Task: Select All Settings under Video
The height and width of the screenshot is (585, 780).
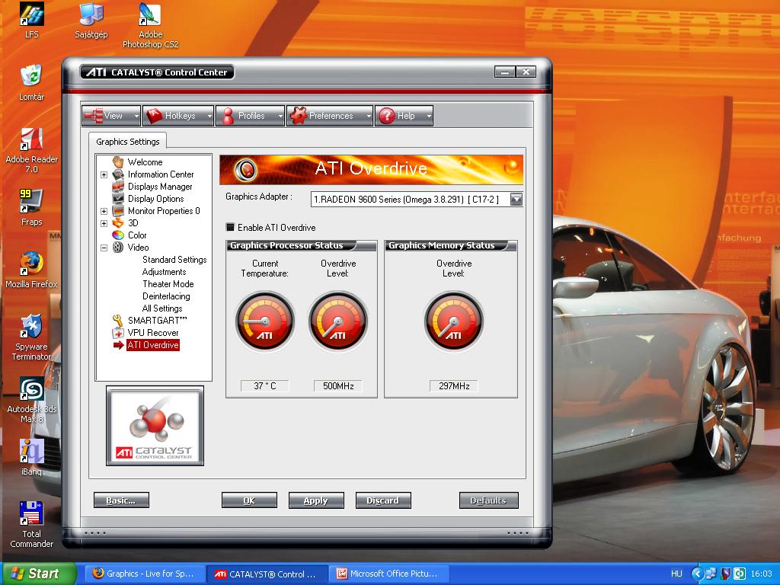Action: click(162, 308)
